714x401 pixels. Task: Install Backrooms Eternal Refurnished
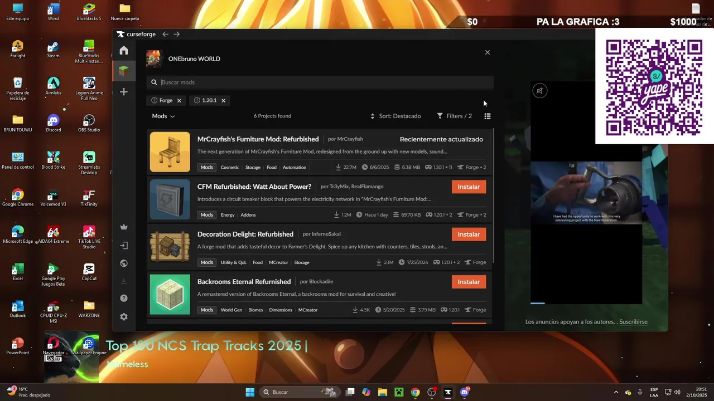click(469, 282)
